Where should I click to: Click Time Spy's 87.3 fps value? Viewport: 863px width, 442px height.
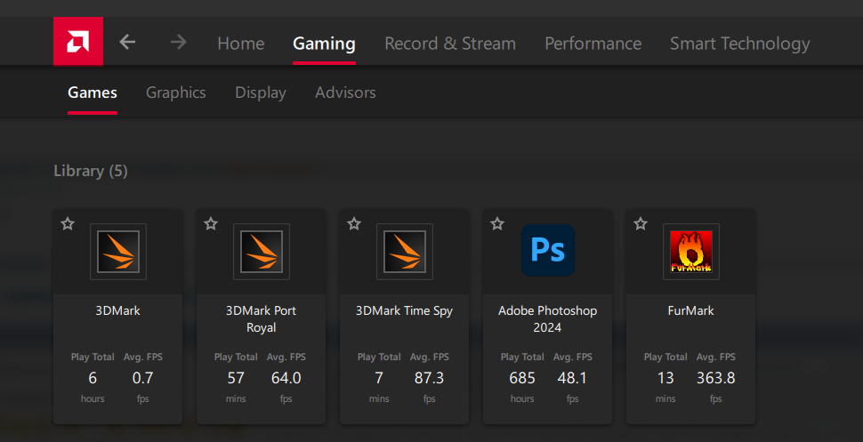(x=430, y=378)
